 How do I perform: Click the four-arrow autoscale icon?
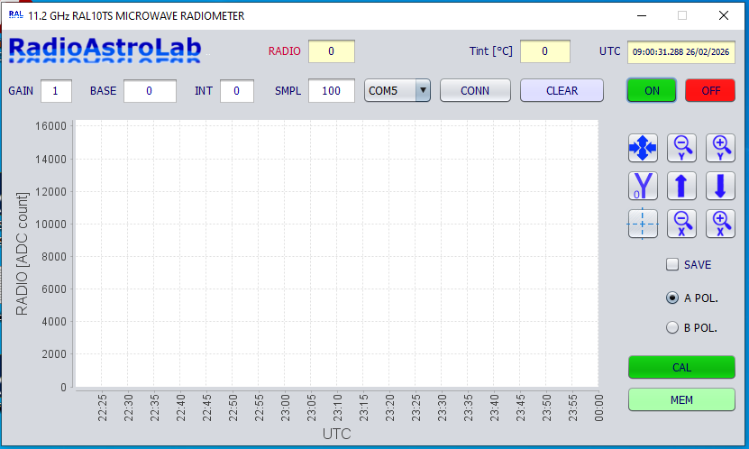pyautogui.click(x=643, y=147)
